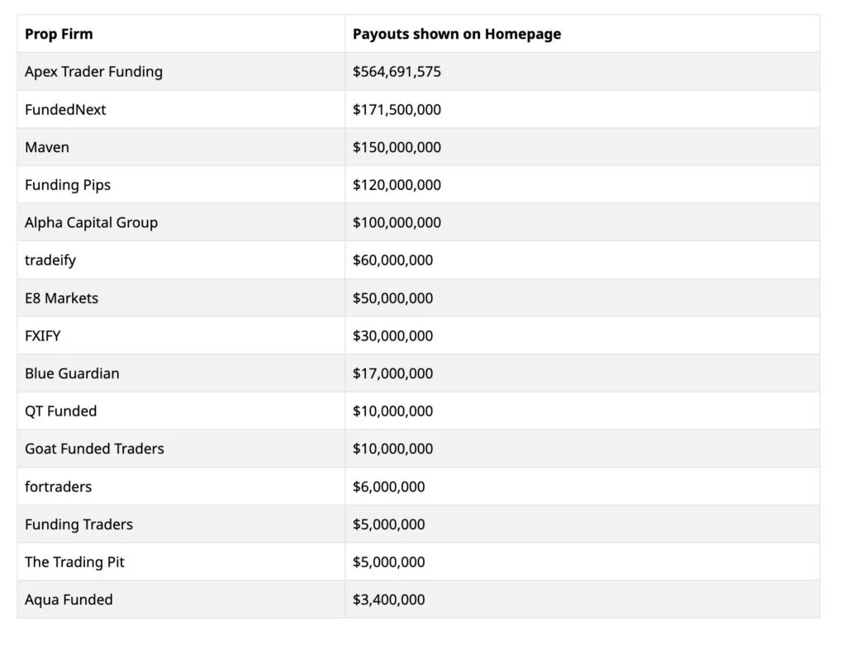
Task: Click the tradeify firm name
Action: pyautogui.click(x=50, y=260)
